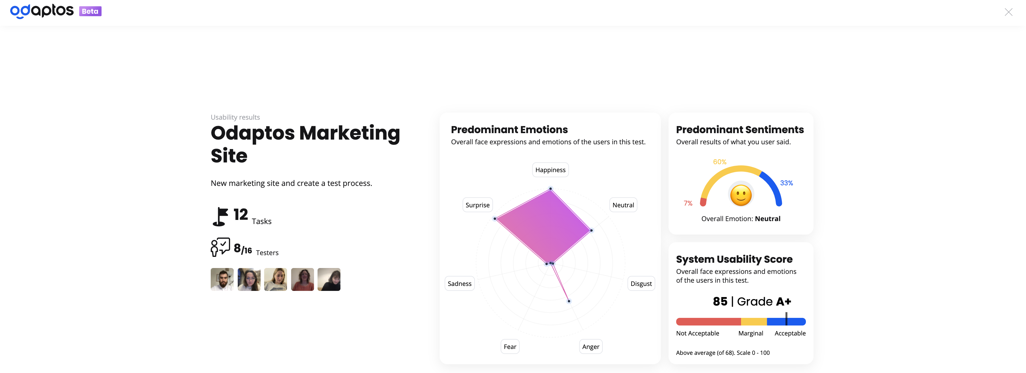Open the blonde tester thumbnail
The image size is (1026, 373).
(x=275, y=279)
